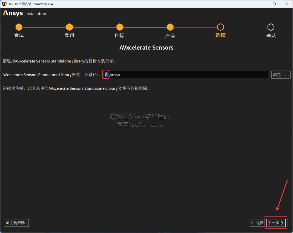Click the 目标 step label
Viewport: 293px width, 233px height.
point(120,35)
